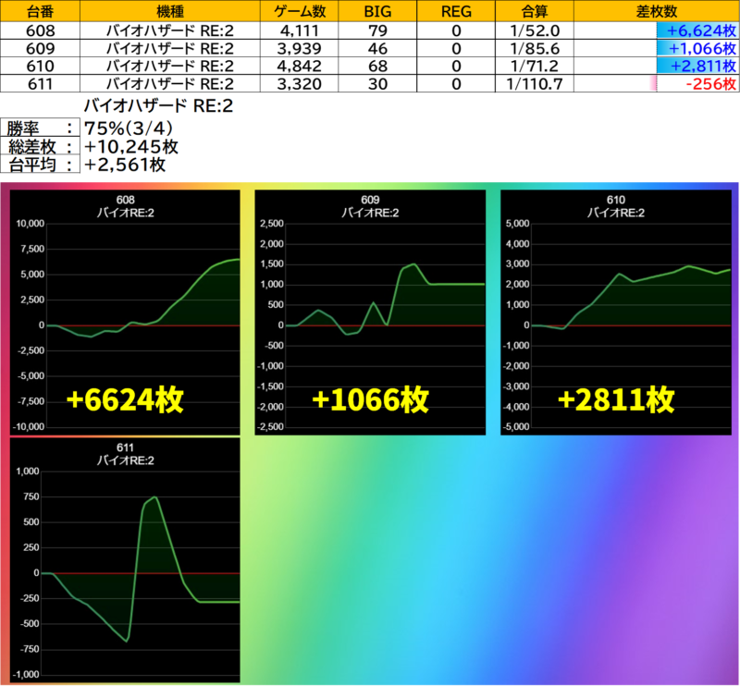The height and width of the screenshot is (686, 740).
Task: Click the +10,245枚 total value
Action: [131, 146]
